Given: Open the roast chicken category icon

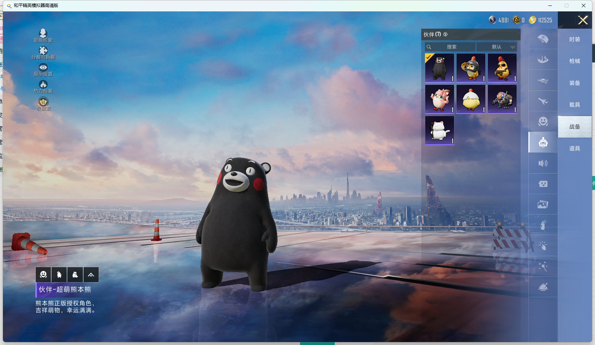Looking at the screenshot, I should [x=543, y=287].
